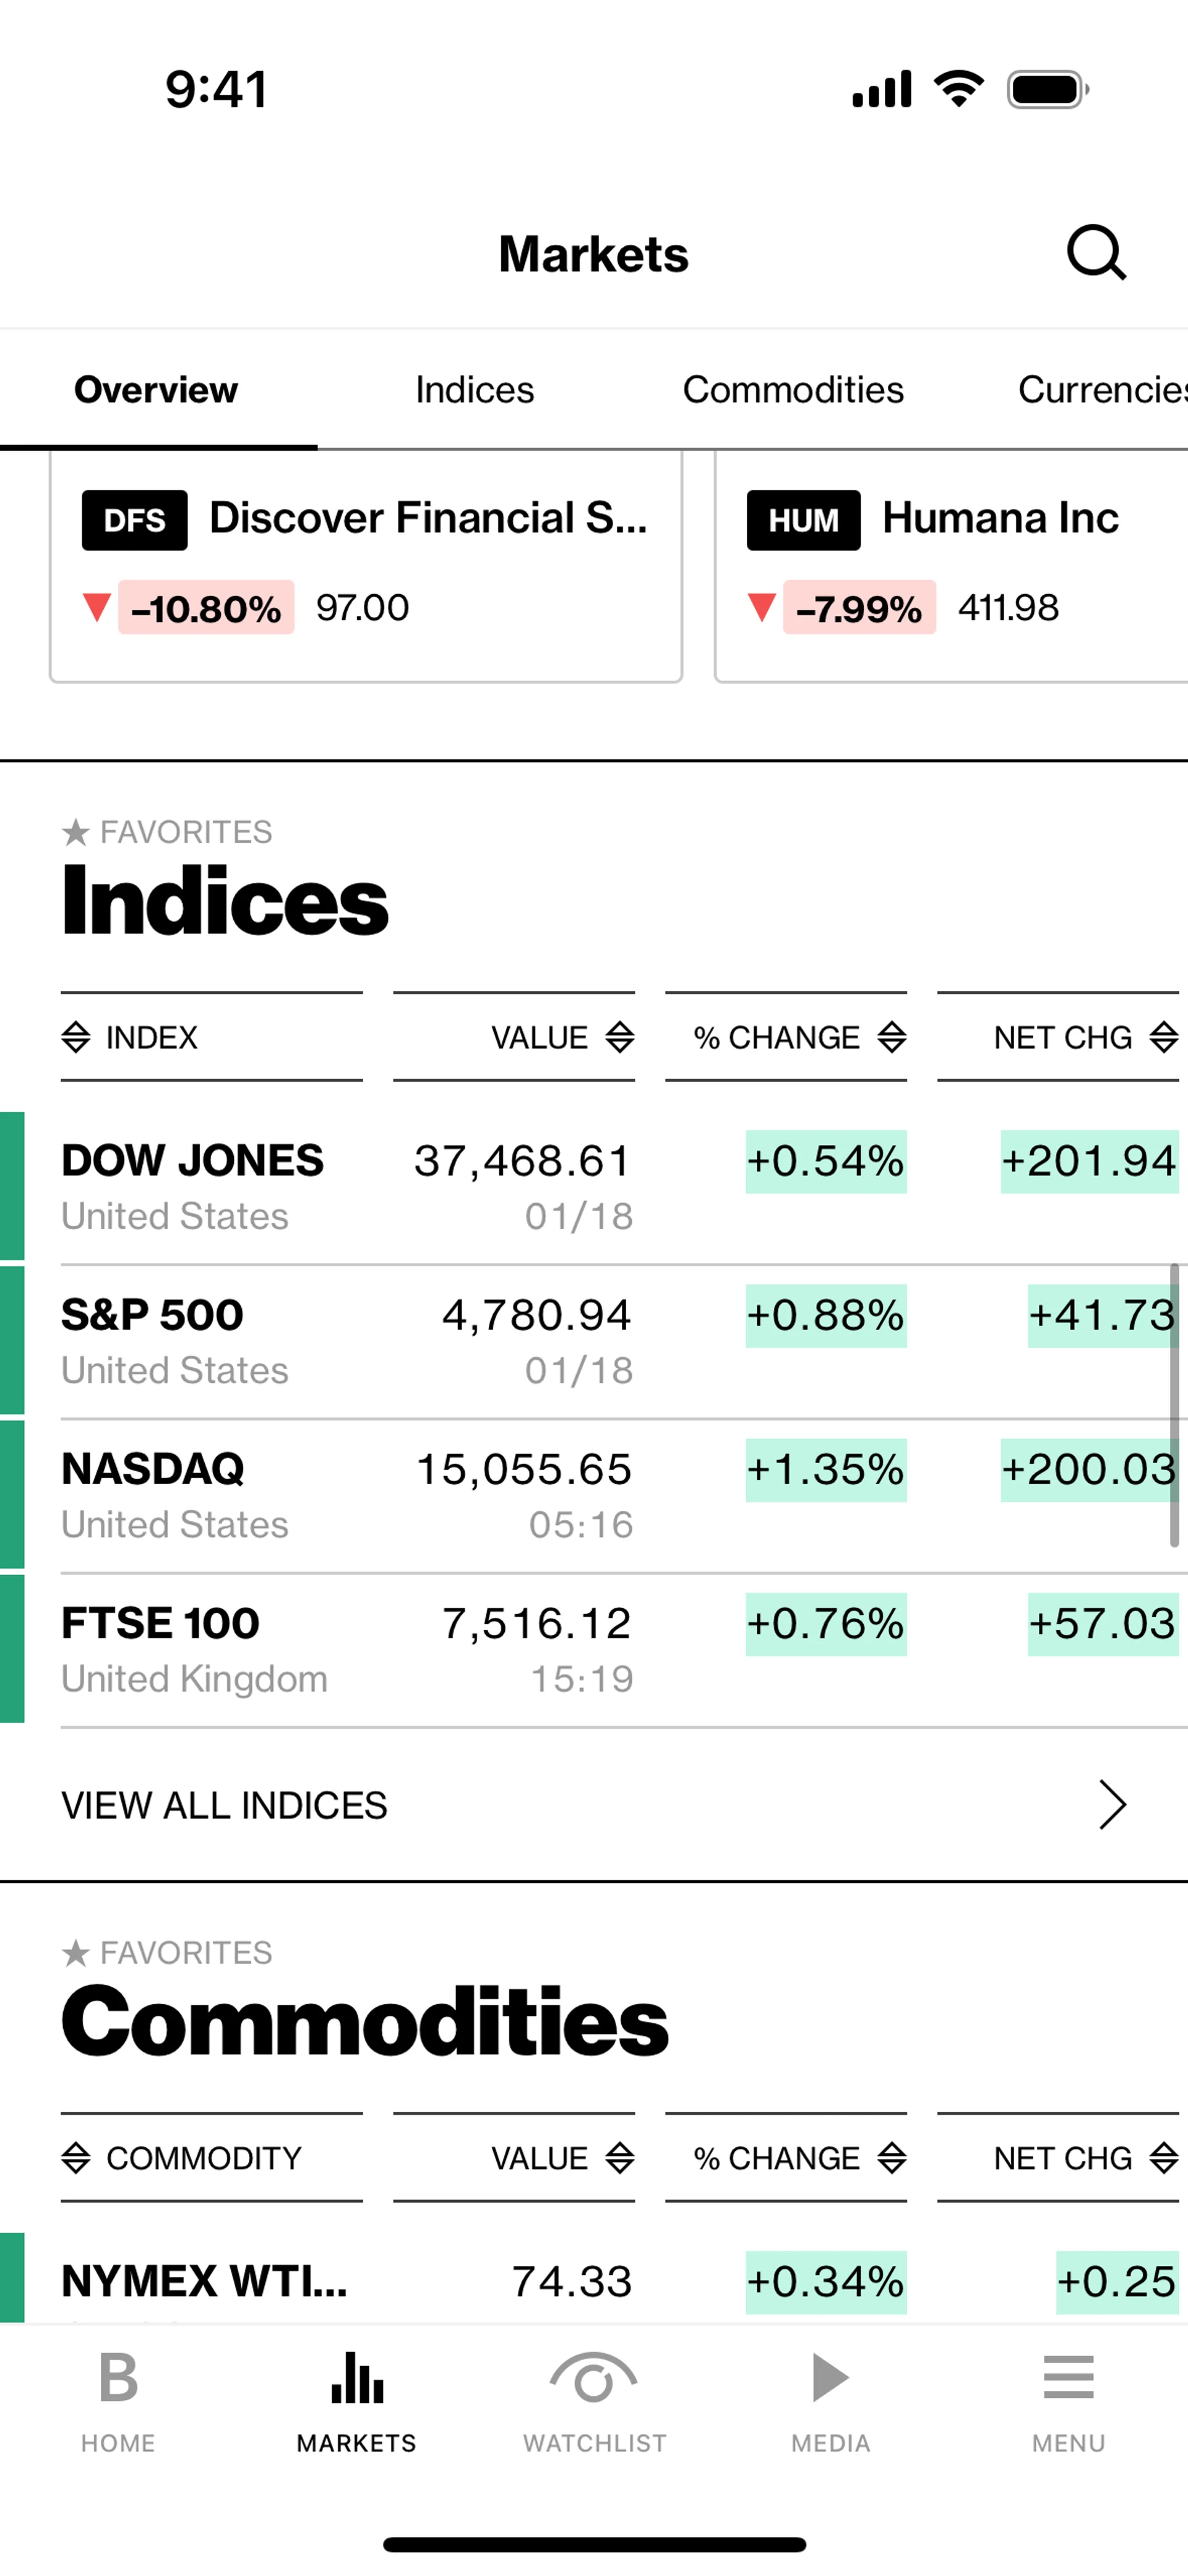Tap the HUM ticker badge
This screenshot has height=2576, width=1188.
(803, 520)
